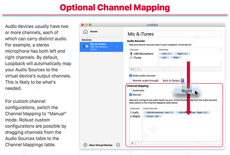
Task: Select the iTunes source row
Action: click(x=175, y=58)
